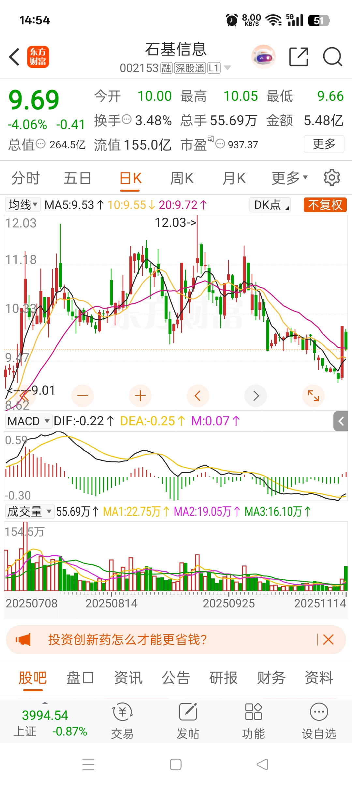Tap Android back triangle button
352x786 pixels.
pyautogui.click(x=263, y=764)
